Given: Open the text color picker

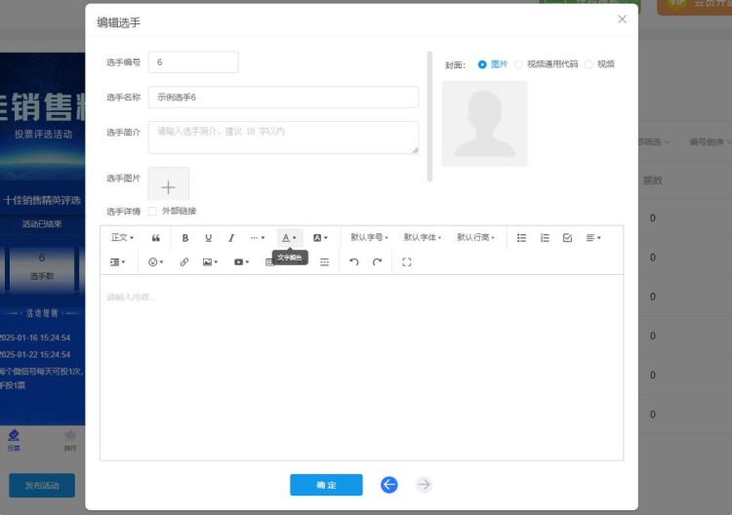Looking at the screenshot, I should (289, 238).
